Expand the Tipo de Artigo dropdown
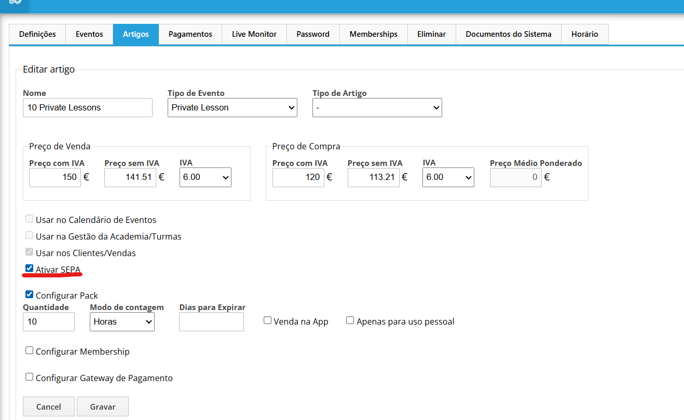Image resolution: width=684 pixels, height=420 pixels. tap(377, 107)
